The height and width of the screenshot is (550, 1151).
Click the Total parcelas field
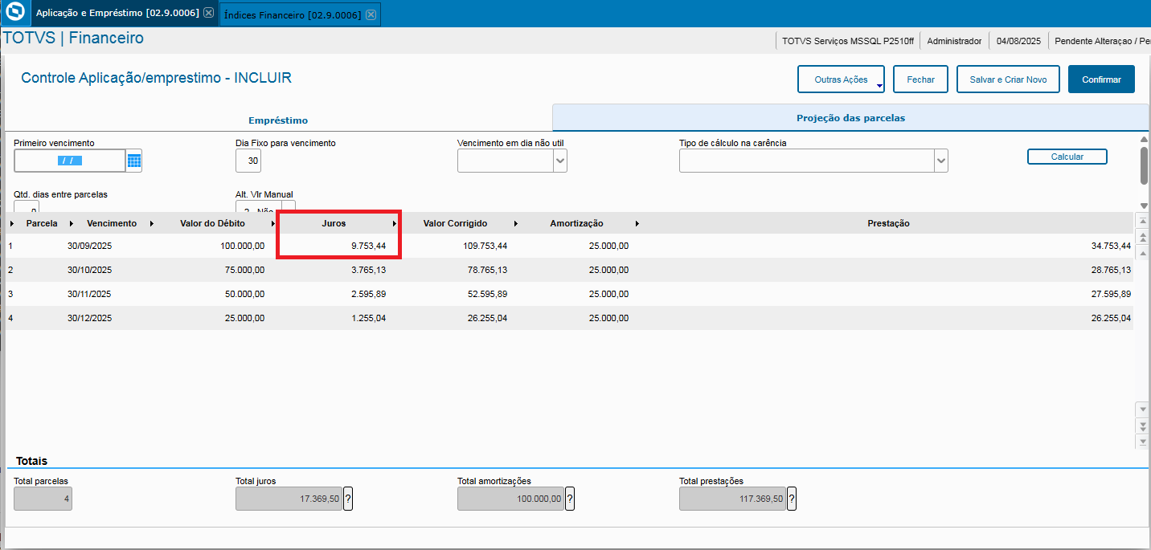tap(43, 499)
